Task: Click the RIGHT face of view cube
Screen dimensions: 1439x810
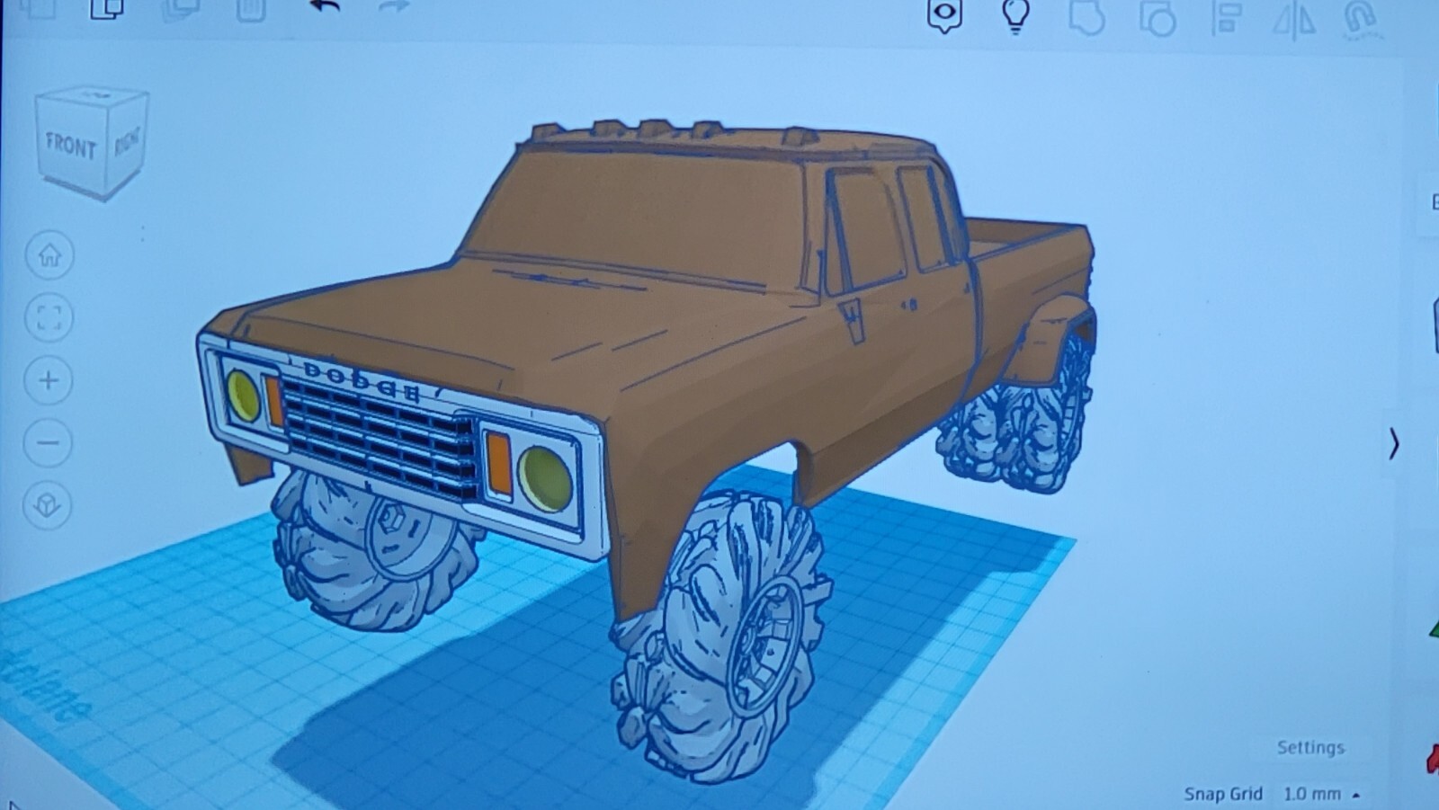Action: pos(127,141)
